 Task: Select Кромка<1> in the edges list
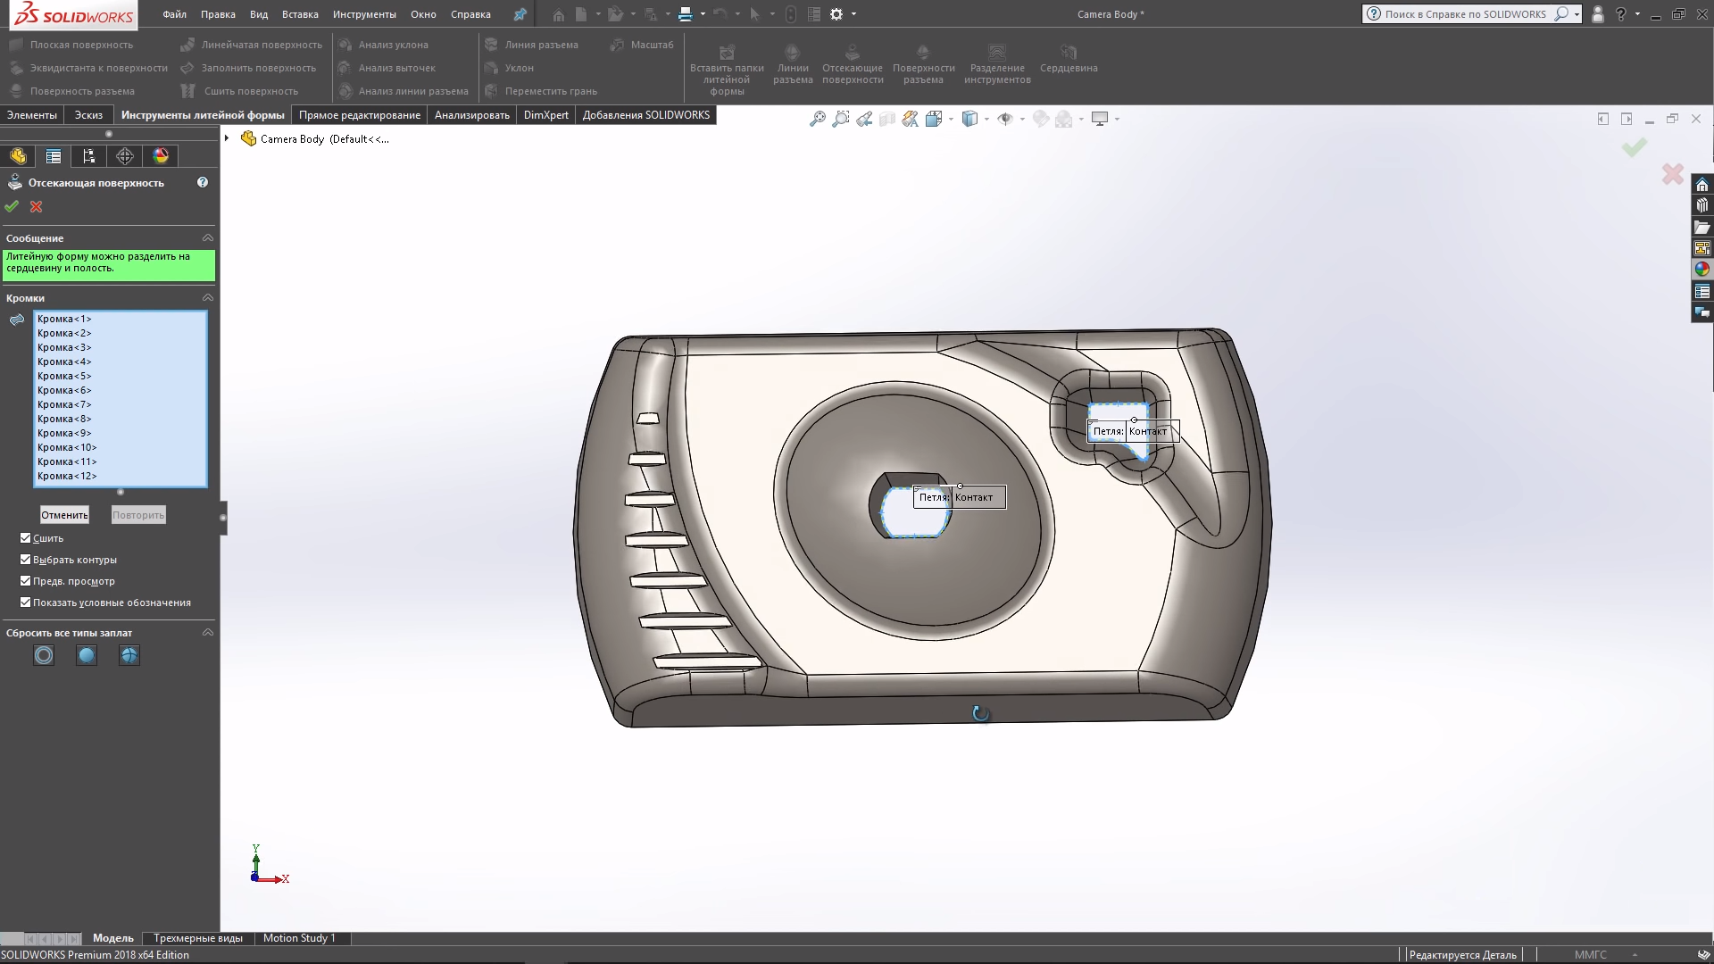pyautogui.click(x=120, y=319)
